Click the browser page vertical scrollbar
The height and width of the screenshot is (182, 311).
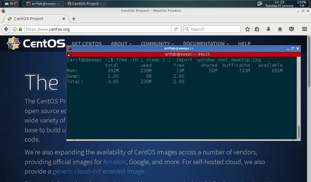[x=309, y=62]
